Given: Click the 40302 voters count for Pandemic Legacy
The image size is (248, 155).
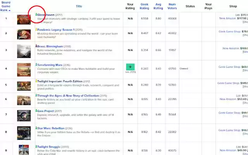Looking at the screenshot, I should tap(172, 33).
